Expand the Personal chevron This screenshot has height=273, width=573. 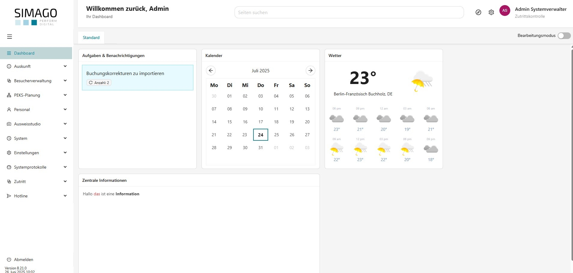pyautogui.click(x=65, y=109)
